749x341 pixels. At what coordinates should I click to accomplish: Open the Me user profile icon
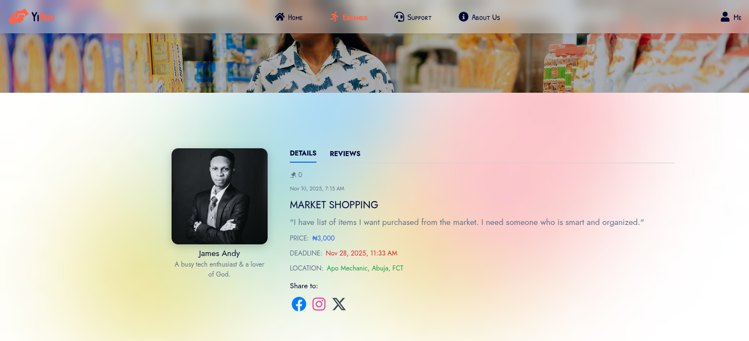(725, 17)
